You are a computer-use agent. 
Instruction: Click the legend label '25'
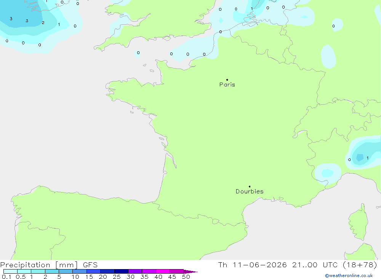pos(117,277)
